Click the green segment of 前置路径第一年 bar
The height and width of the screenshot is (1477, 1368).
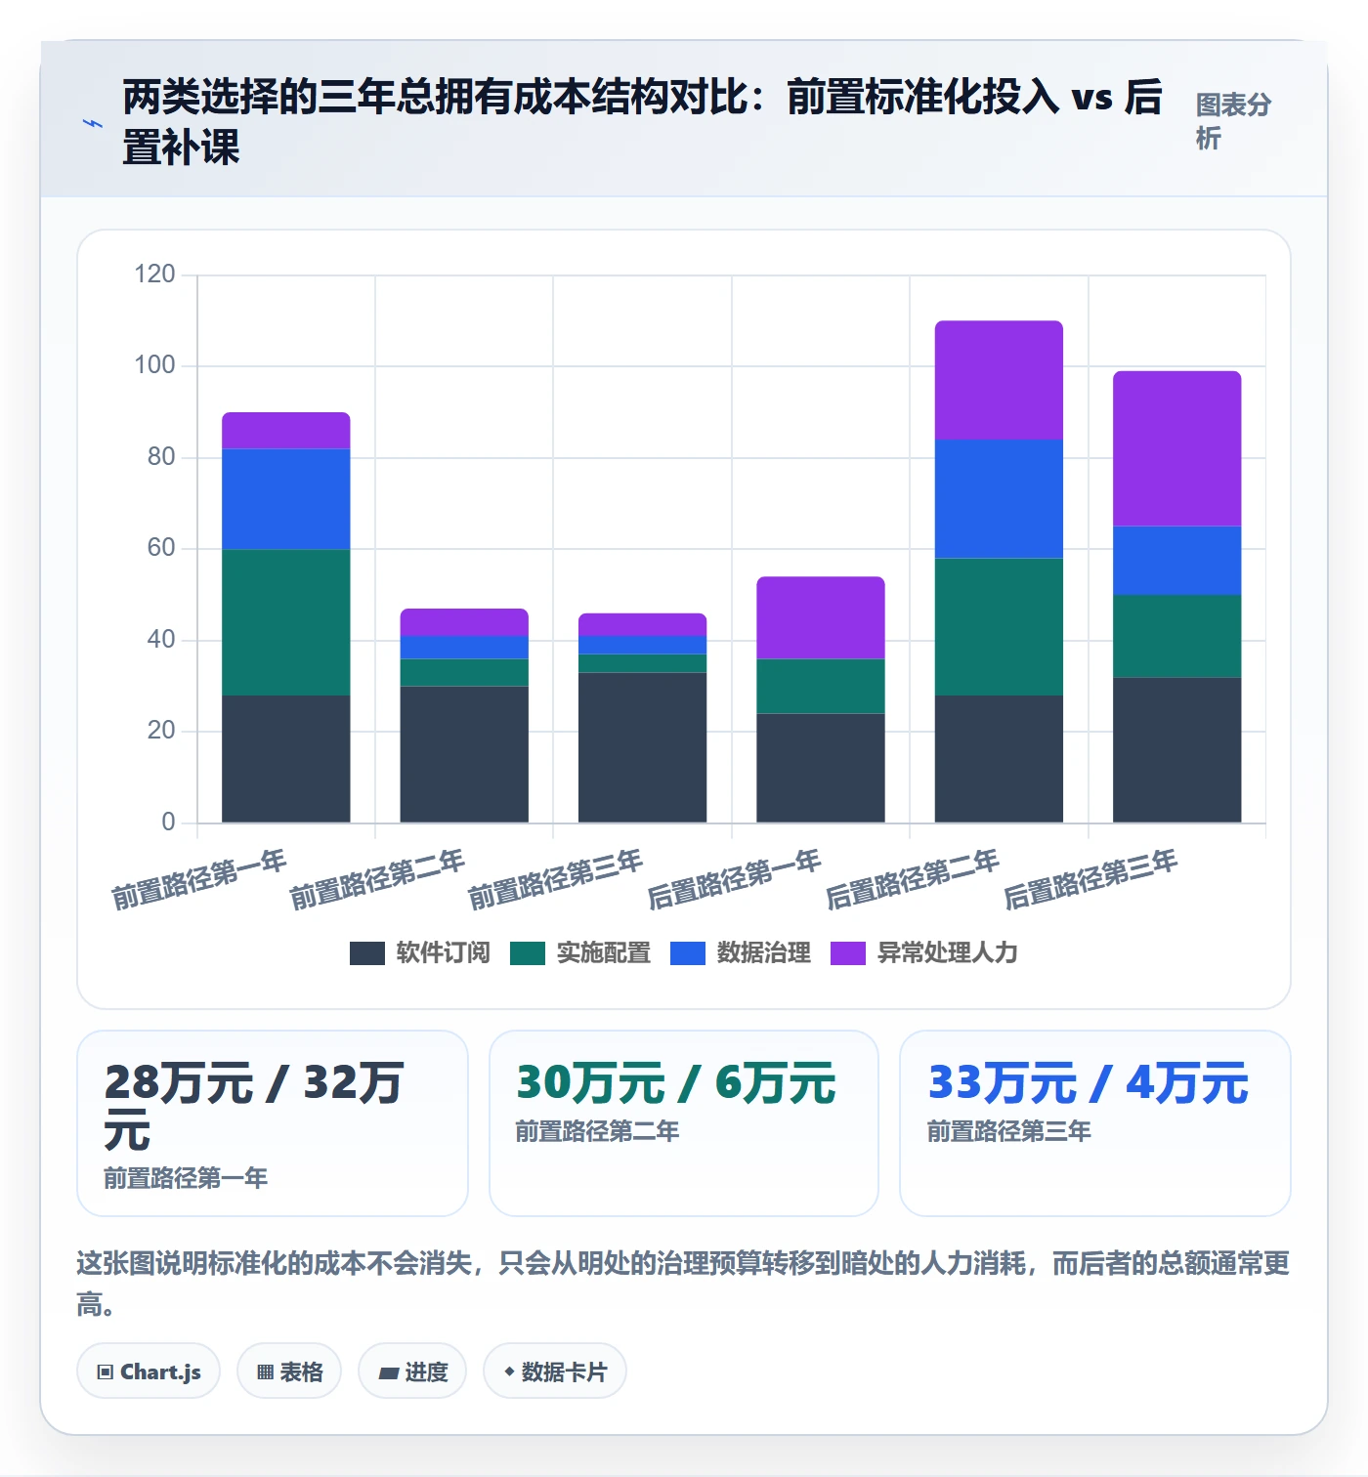tap(286, 622)
